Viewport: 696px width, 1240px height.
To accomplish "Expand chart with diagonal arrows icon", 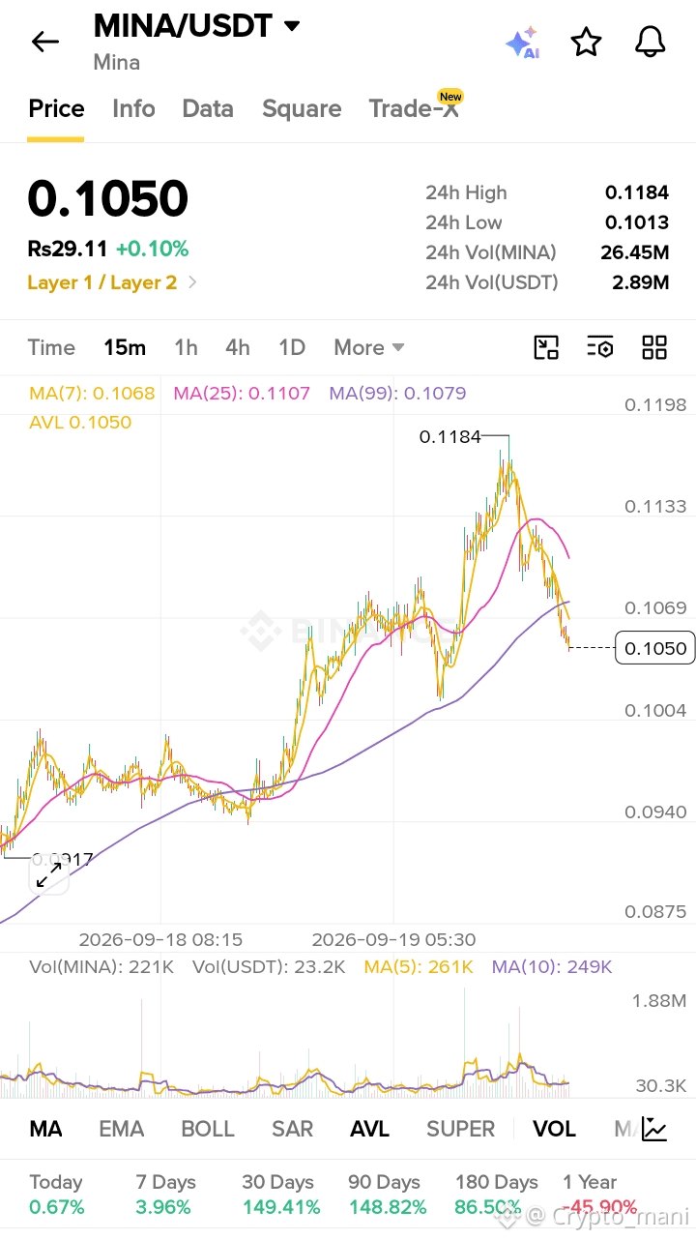I will point(49,875).
